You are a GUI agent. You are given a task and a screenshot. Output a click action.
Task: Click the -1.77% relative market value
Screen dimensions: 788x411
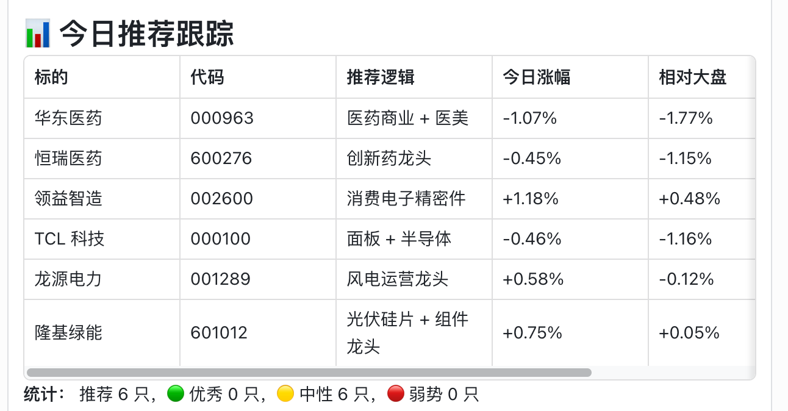coord(686,118)
